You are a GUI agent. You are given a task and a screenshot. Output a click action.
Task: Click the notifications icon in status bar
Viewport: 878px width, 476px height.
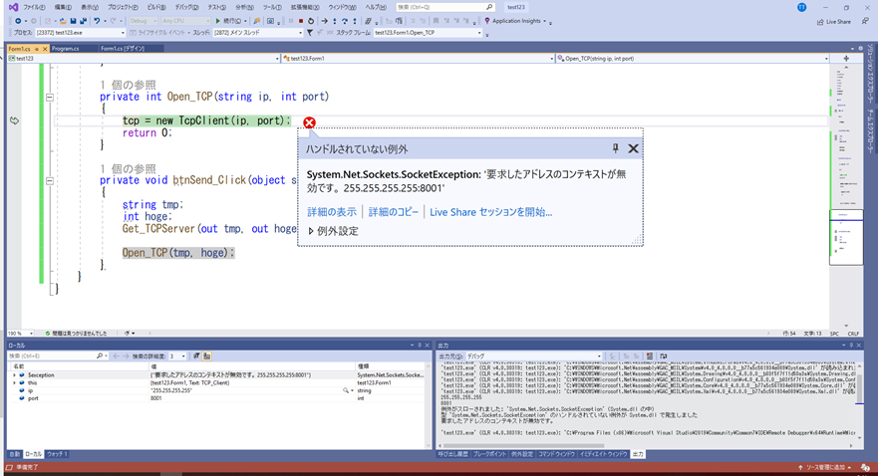[866, 467]
